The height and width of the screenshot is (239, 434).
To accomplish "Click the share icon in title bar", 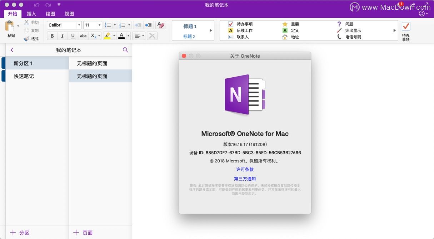I will [x=413, y=5].
